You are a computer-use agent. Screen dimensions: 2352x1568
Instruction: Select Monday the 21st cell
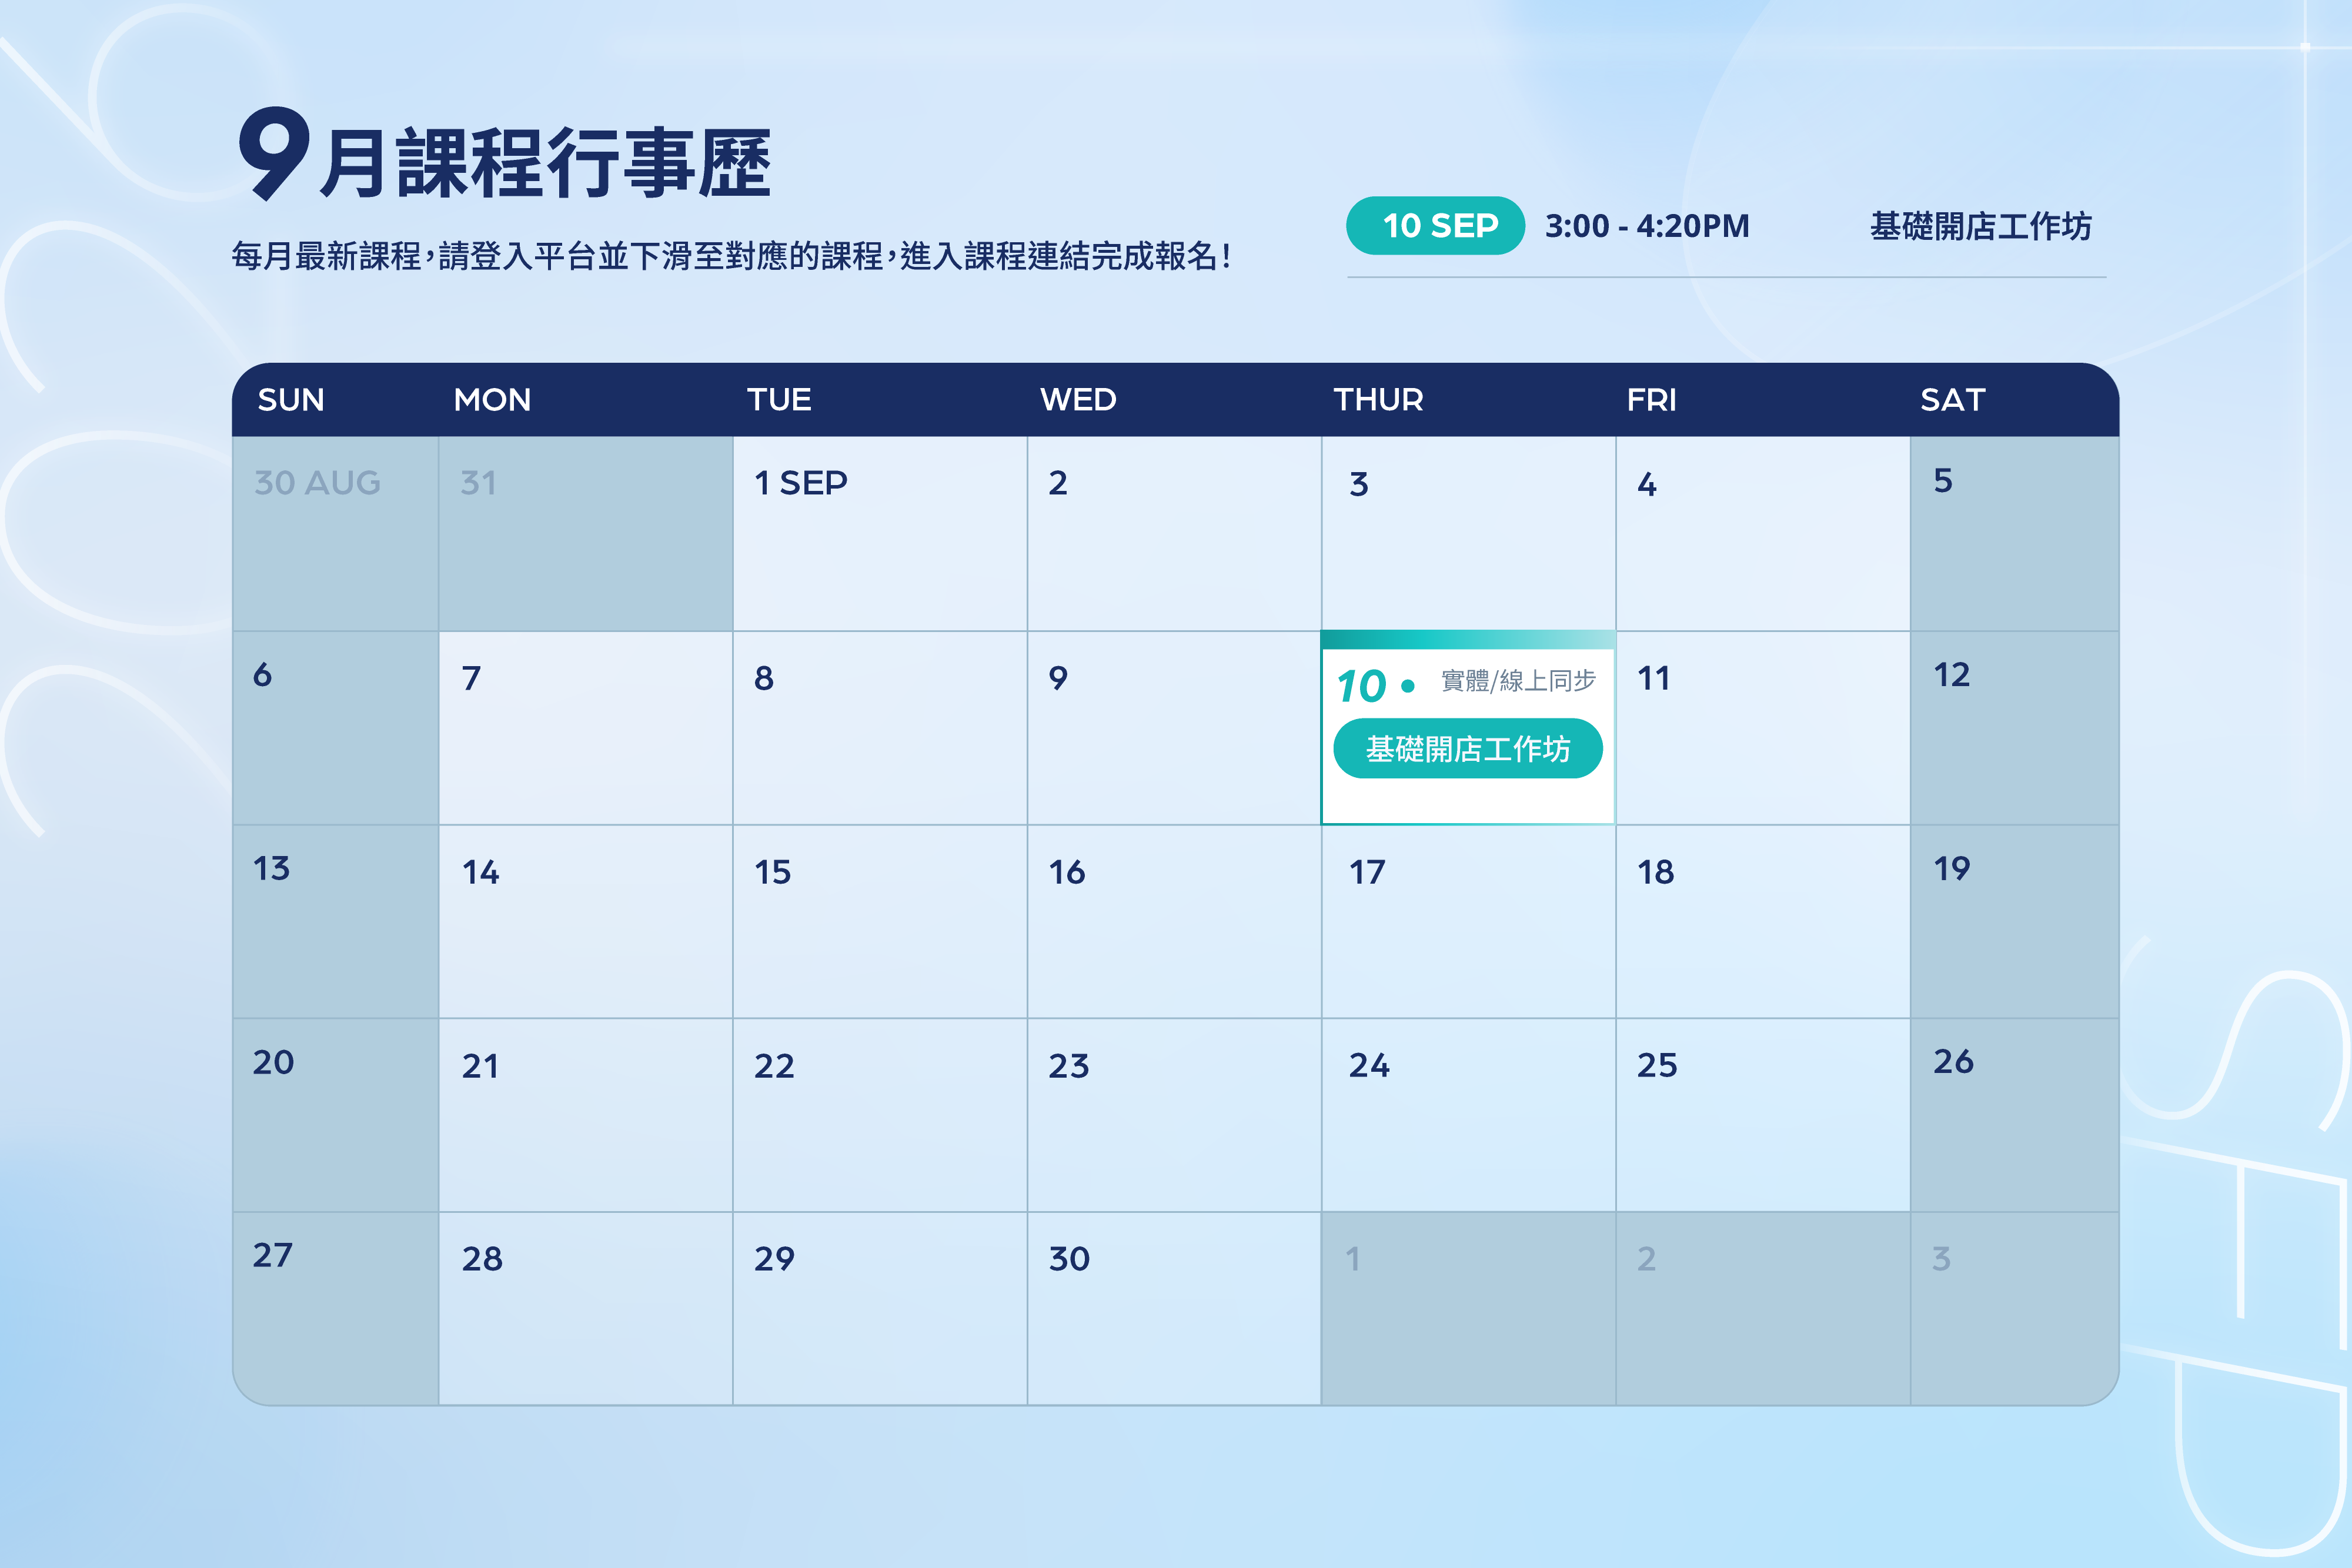pyautogui.click(x=586, y=1116)
